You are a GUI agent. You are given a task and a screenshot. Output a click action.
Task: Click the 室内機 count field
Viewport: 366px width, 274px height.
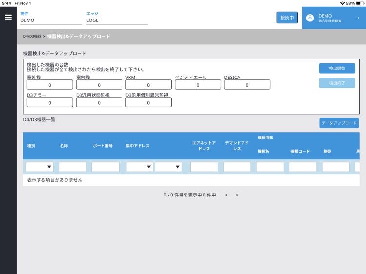click(x=99, y=85)
